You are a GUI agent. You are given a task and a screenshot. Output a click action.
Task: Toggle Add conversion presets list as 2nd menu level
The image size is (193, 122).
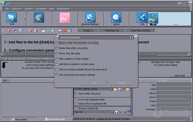pyautogui.click(x=57, y=69)
